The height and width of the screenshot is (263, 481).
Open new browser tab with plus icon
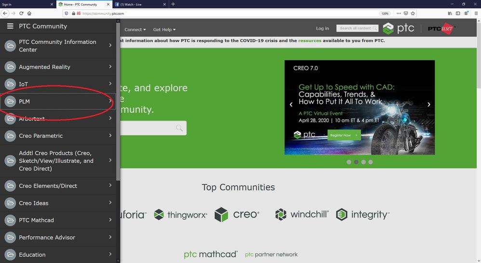(x=173, y=4)
